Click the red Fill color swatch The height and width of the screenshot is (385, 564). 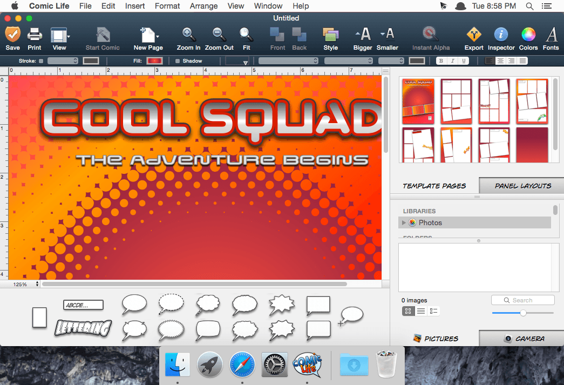[x=155, y=61]
